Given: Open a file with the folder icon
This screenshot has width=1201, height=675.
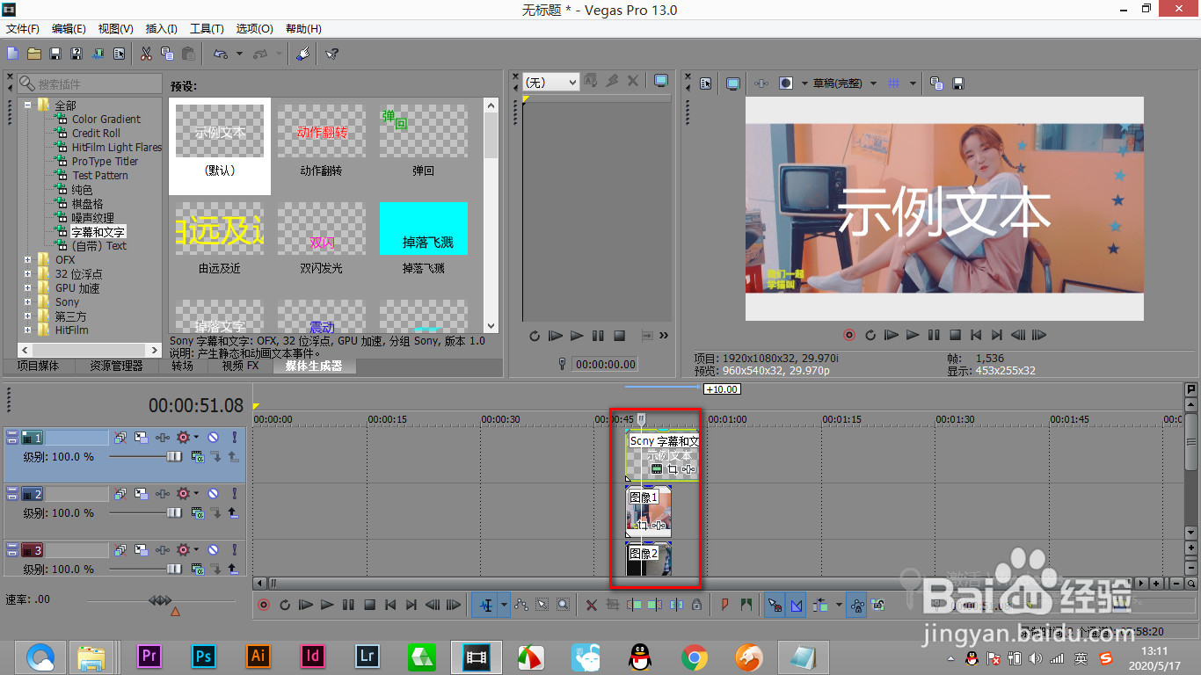Looking at the screenshot, I should (x=34, y=54).
